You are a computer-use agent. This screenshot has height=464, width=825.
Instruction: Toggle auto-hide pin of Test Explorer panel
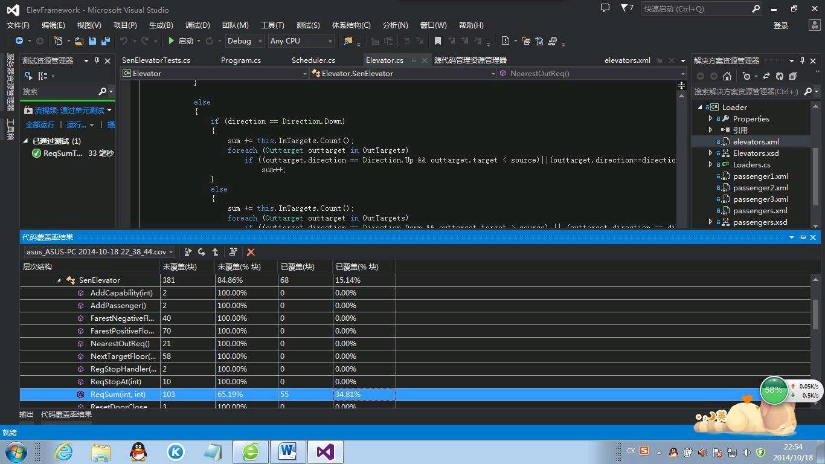[97, 60]
